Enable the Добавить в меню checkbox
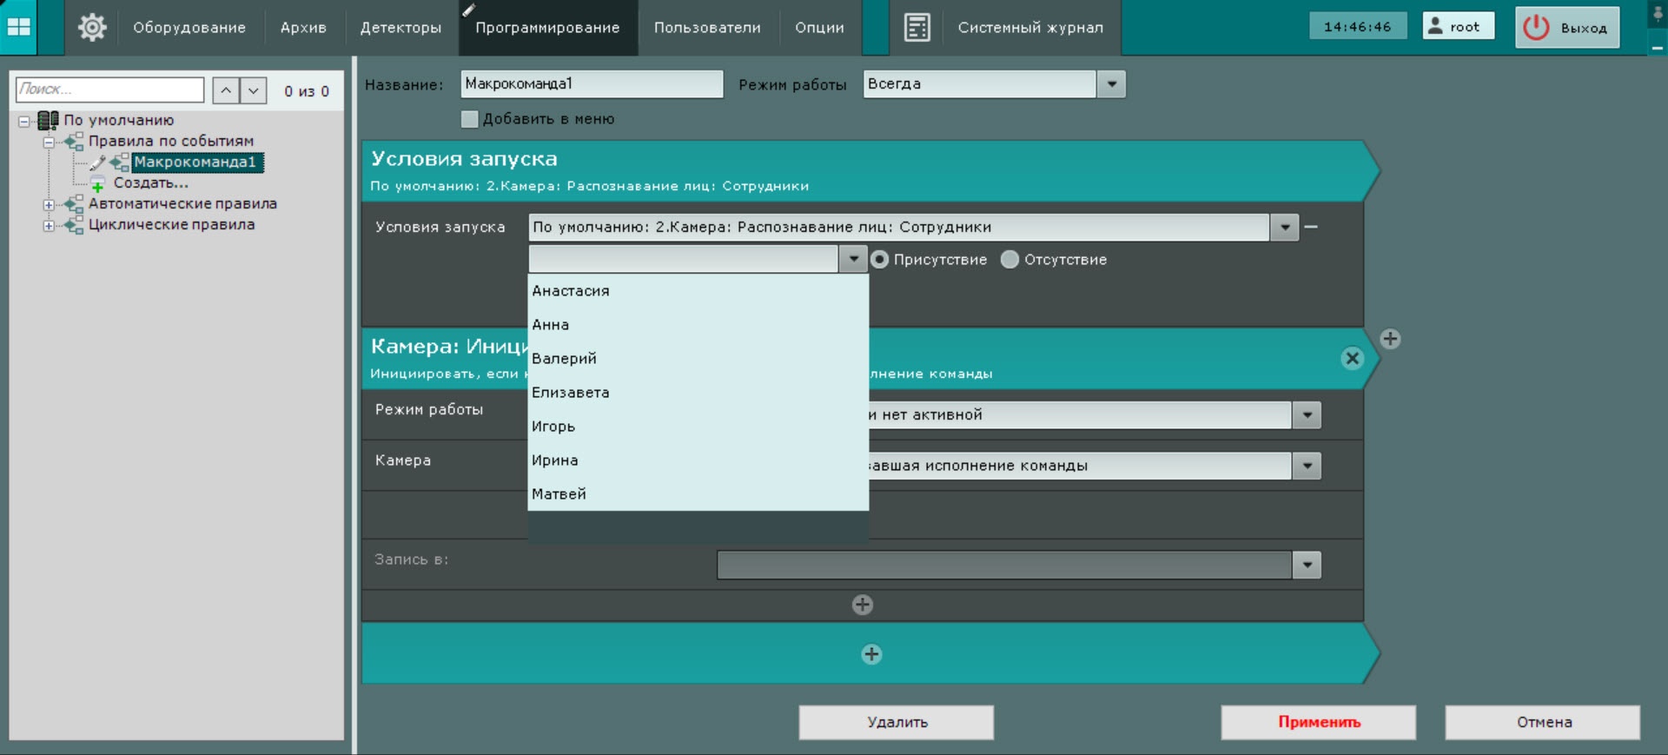Screen dimensions: 1668x755 (x=470, y=119)
